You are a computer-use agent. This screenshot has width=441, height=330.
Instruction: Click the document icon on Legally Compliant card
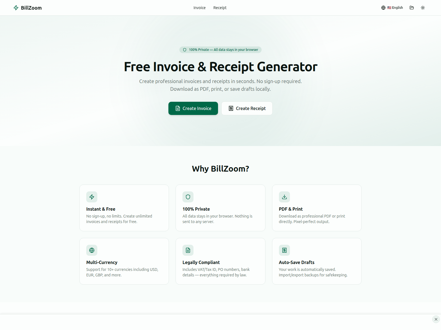click(188, 250)
